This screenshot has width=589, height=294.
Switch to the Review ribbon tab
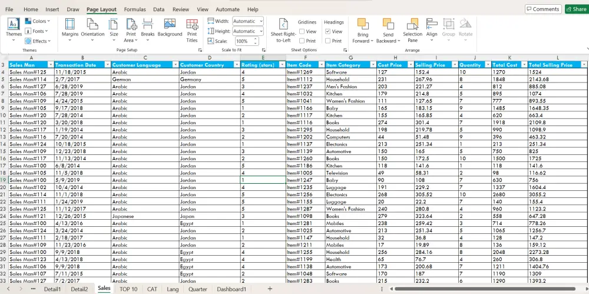click(x=181, y=9)
